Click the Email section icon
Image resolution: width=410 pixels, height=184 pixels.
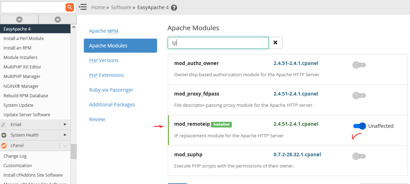tap(4, 125)
